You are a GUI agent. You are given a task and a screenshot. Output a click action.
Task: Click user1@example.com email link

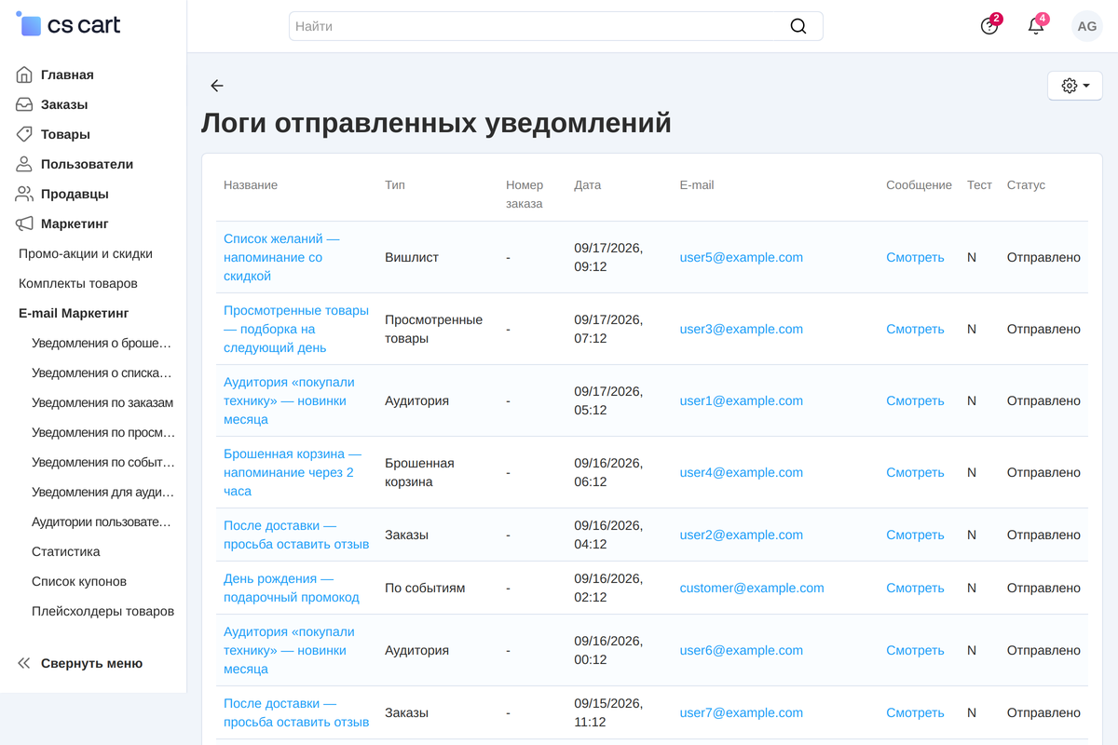pyautogui.click(x=742, y=400)
